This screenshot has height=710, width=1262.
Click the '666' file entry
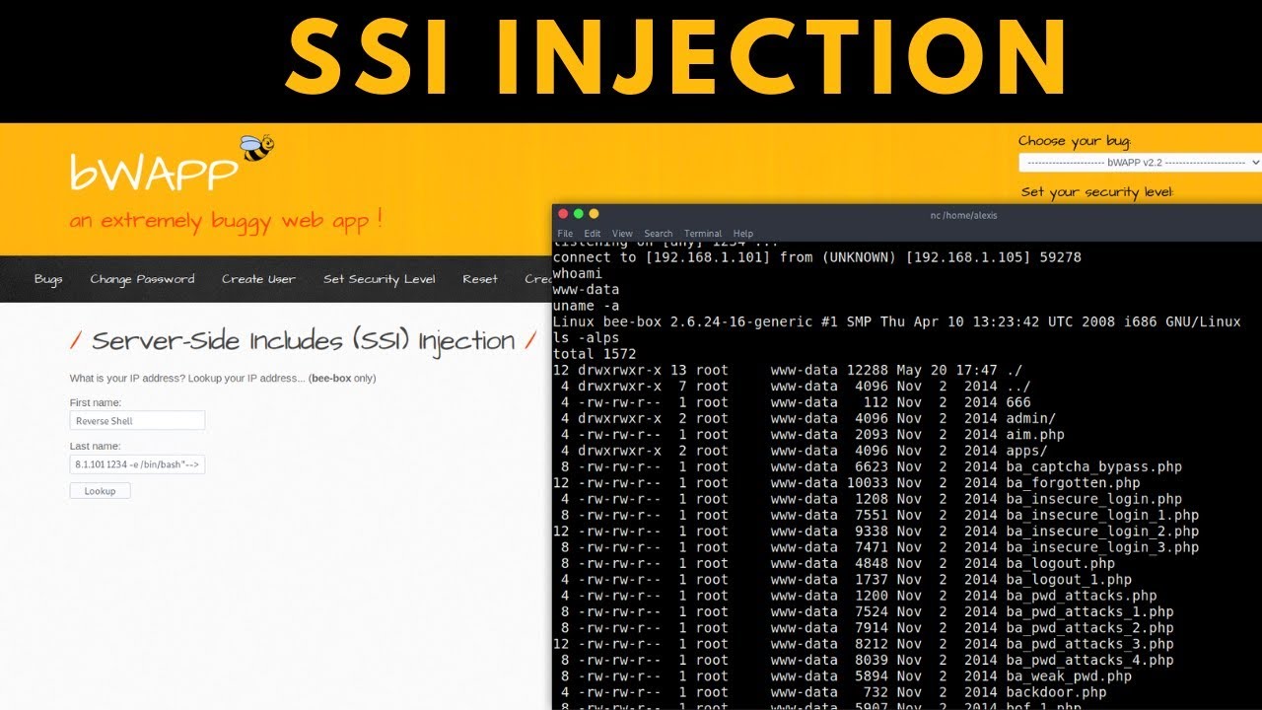1018,402
